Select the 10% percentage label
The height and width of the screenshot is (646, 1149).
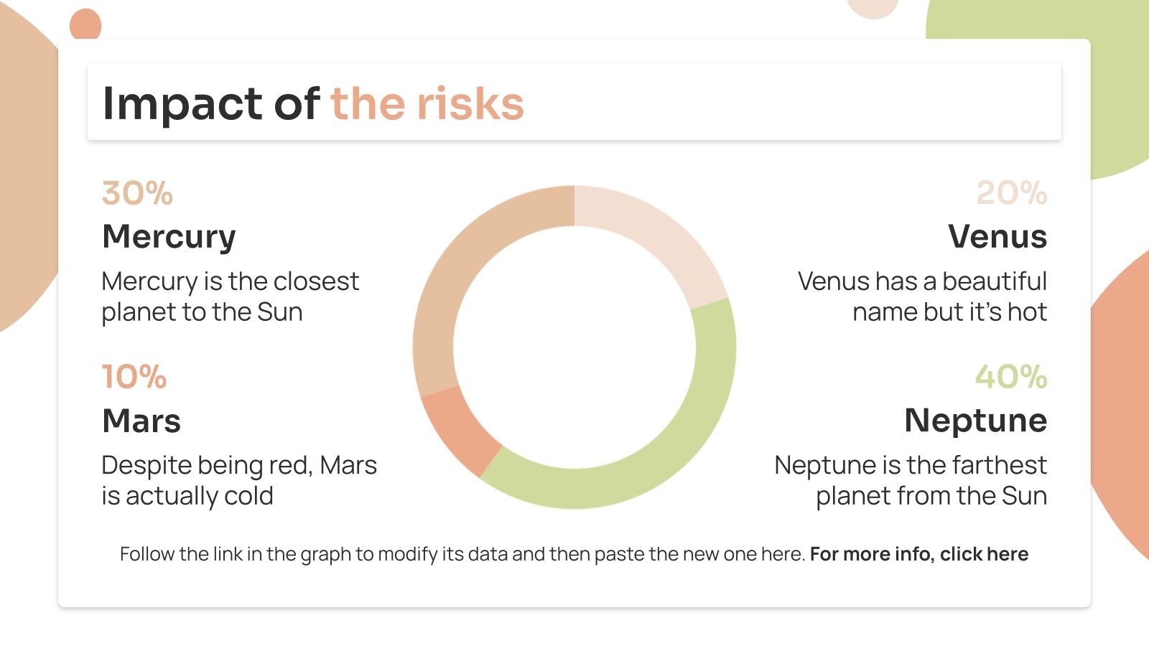(x=134, y=377)
